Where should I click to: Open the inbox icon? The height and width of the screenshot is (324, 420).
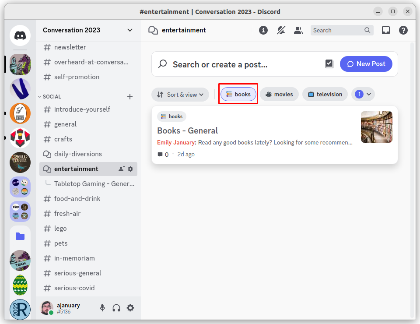pyautogui.click(x=386, y=30)
